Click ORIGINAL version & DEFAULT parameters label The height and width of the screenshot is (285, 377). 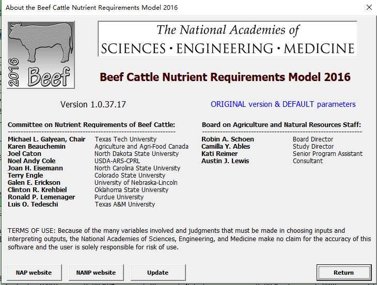tap(283, 104)
